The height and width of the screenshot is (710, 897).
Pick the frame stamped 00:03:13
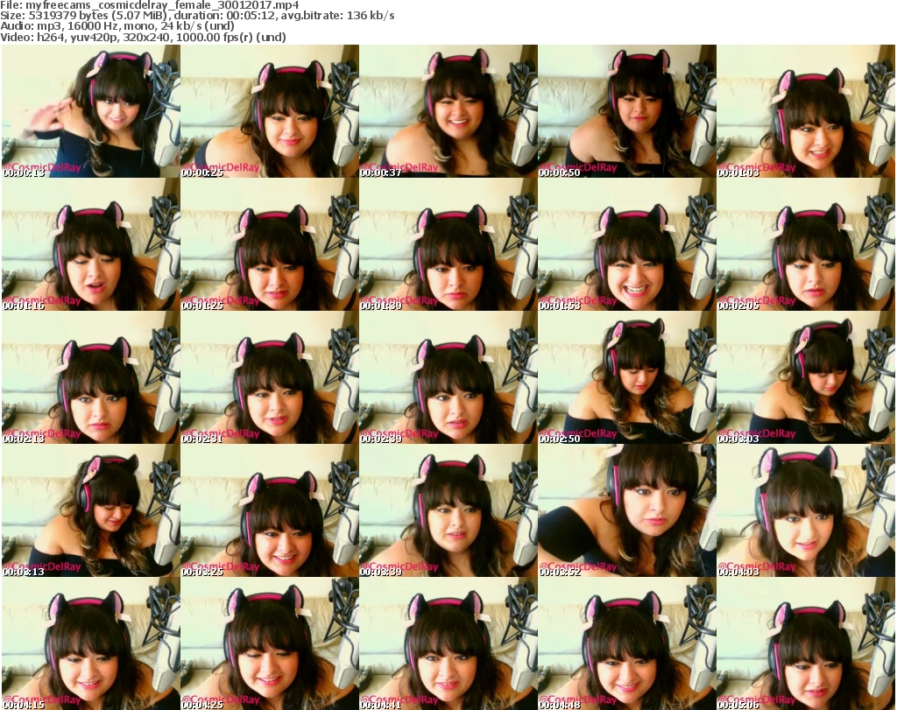click(x=91, y=510)
